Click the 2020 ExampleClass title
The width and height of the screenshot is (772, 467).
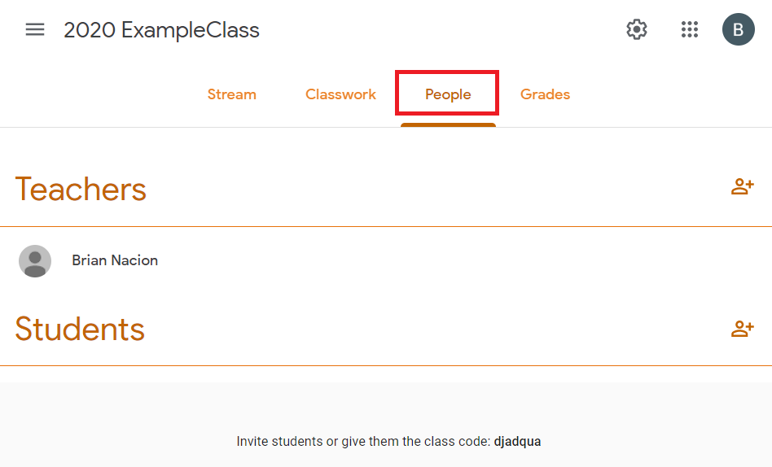[x=161, y=30]
